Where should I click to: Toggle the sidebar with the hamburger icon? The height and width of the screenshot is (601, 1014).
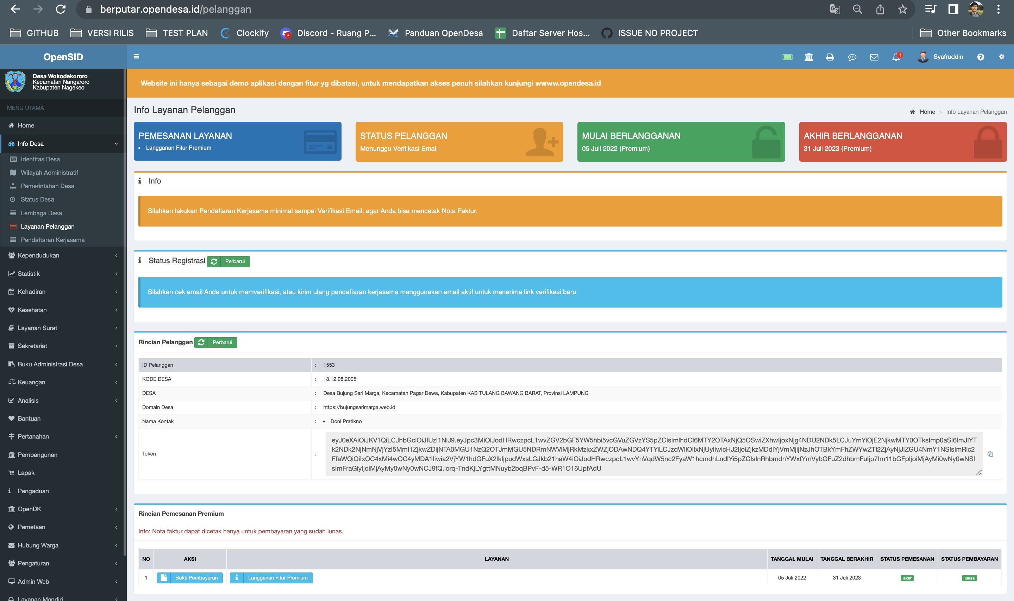(136, 56)
